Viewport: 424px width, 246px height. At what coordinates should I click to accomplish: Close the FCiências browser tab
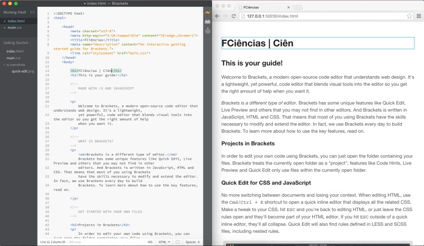tap(288, 7)
